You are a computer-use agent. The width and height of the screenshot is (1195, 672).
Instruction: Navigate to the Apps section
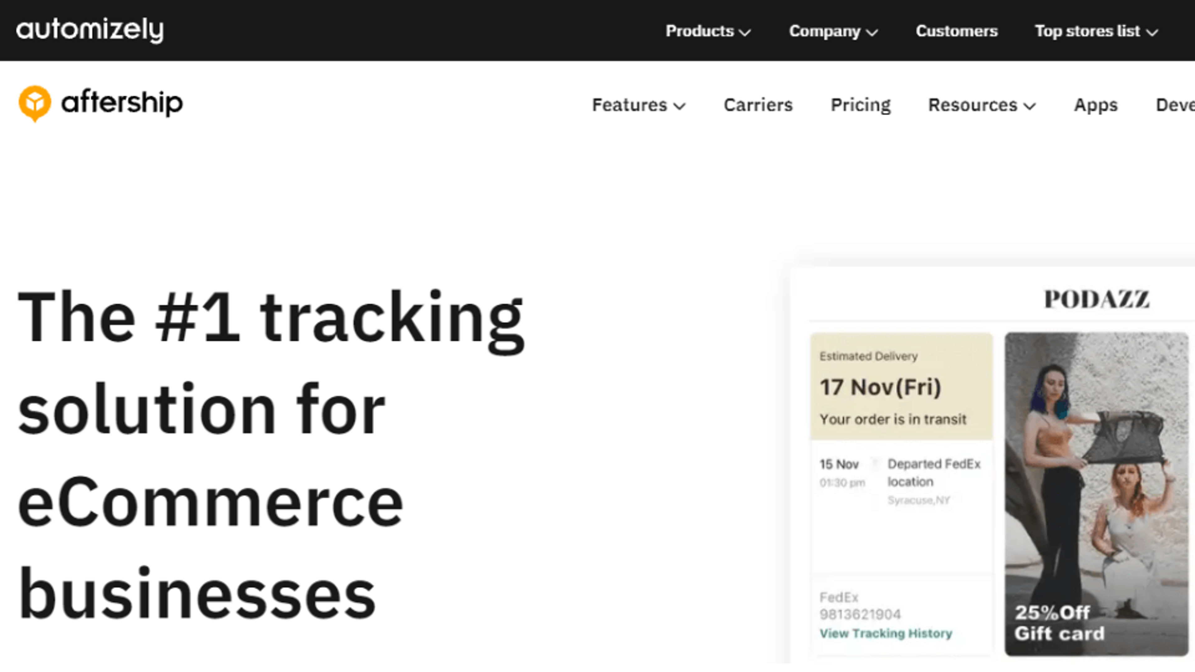pos(1095,105)
